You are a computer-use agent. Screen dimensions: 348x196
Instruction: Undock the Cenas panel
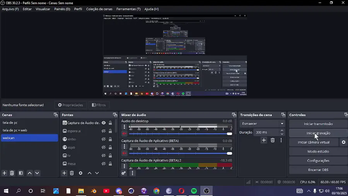pyautogui.click(x=56, y=115)
